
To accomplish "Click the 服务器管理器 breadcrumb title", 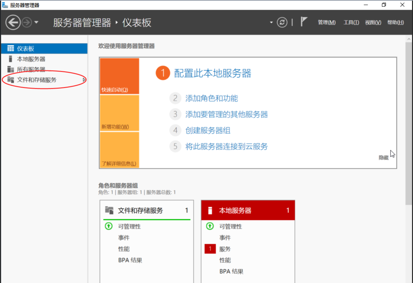I will click(82, 22).
